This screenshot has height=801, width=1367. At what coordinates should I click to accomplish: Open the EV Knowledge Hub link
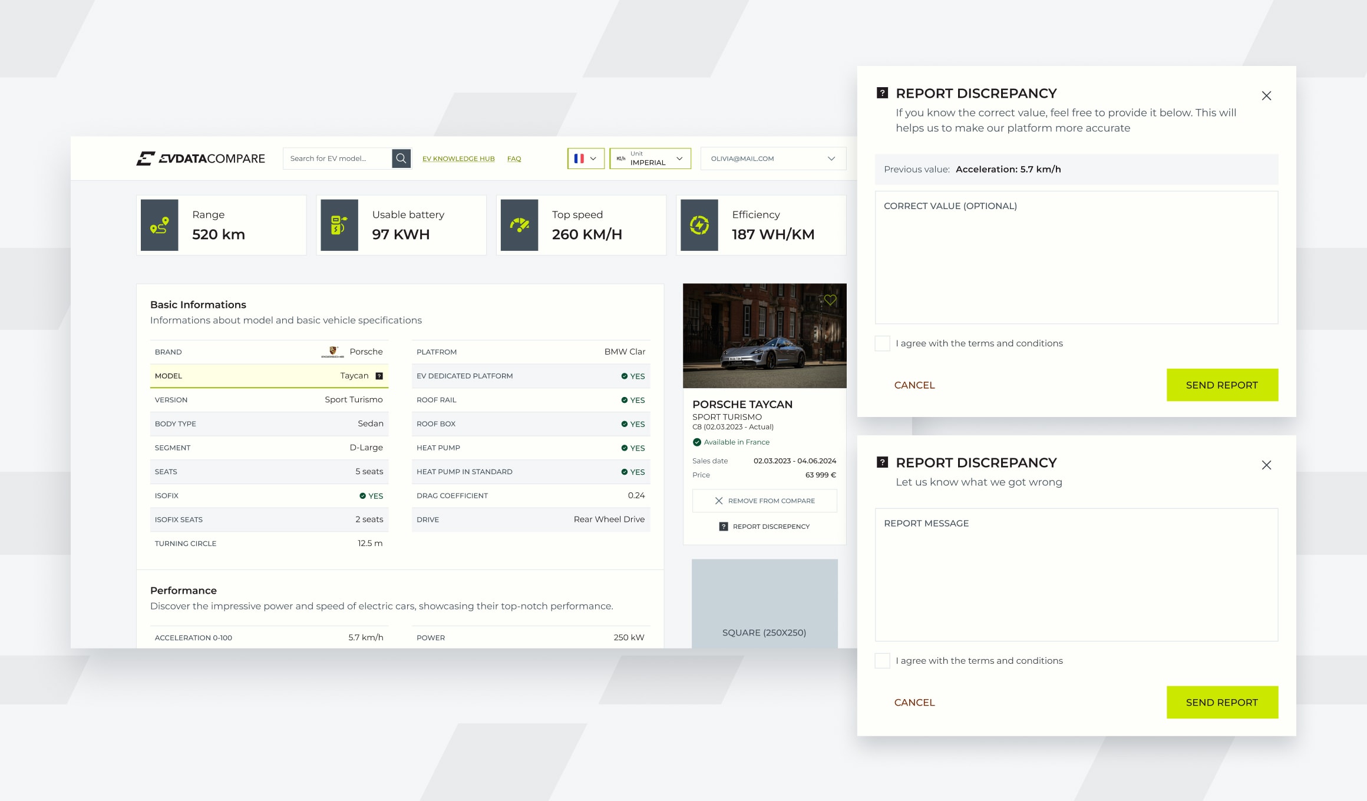458,158
